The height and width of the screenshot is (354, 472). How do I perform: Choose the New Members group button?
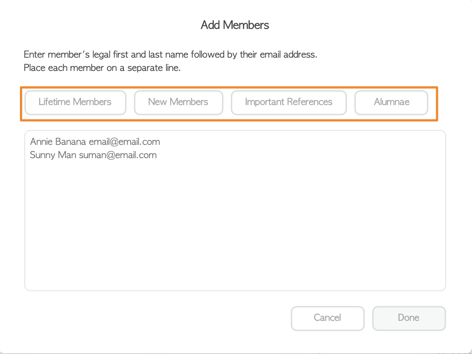(x=178, y=102)
